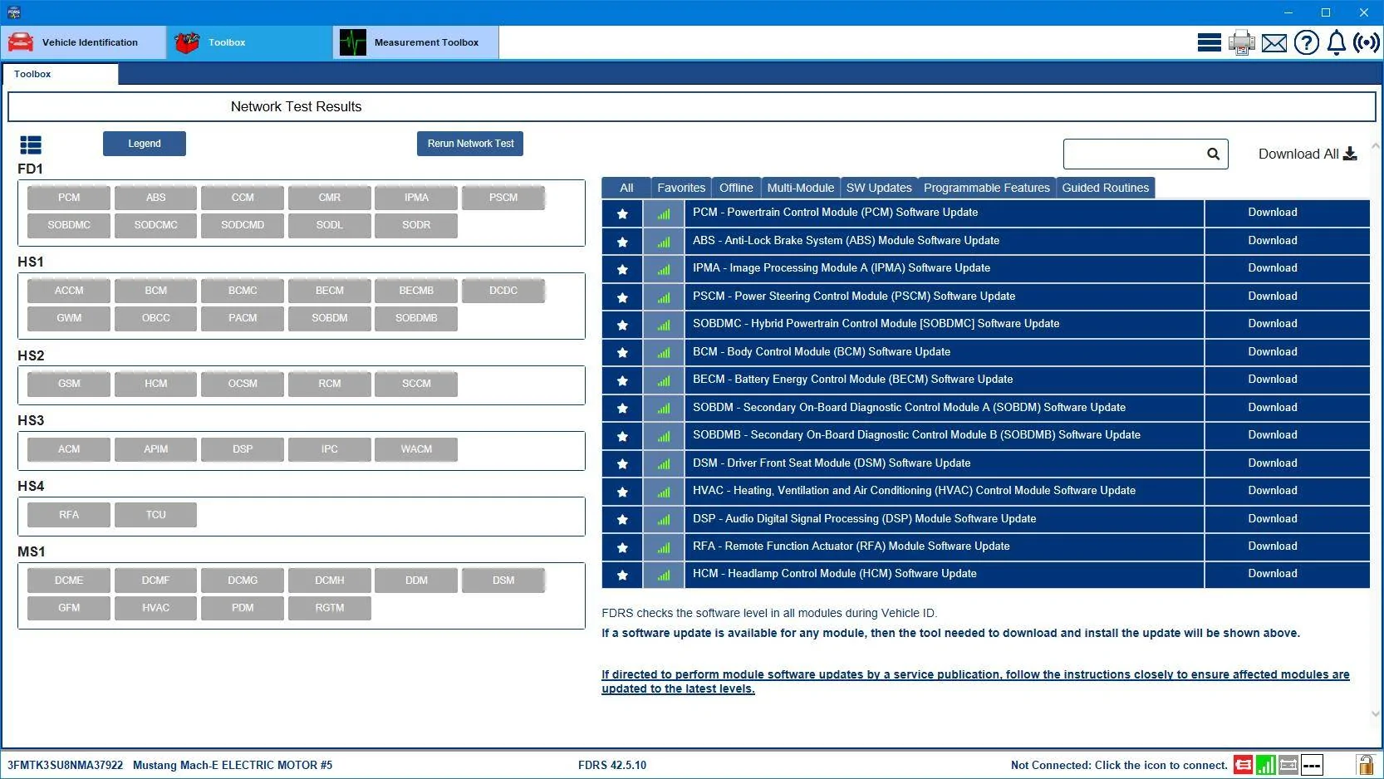Switch to list view icon above FD1
The width and height of the screenshot is (1384, 779).
(31, 145)
